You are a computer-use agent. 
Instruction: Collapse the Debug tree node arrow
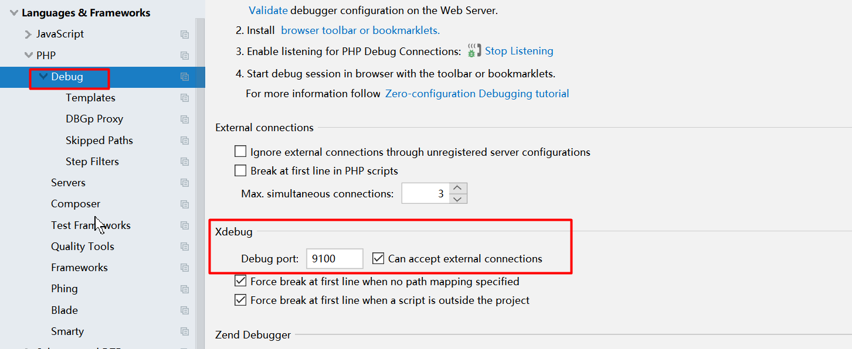43,77
